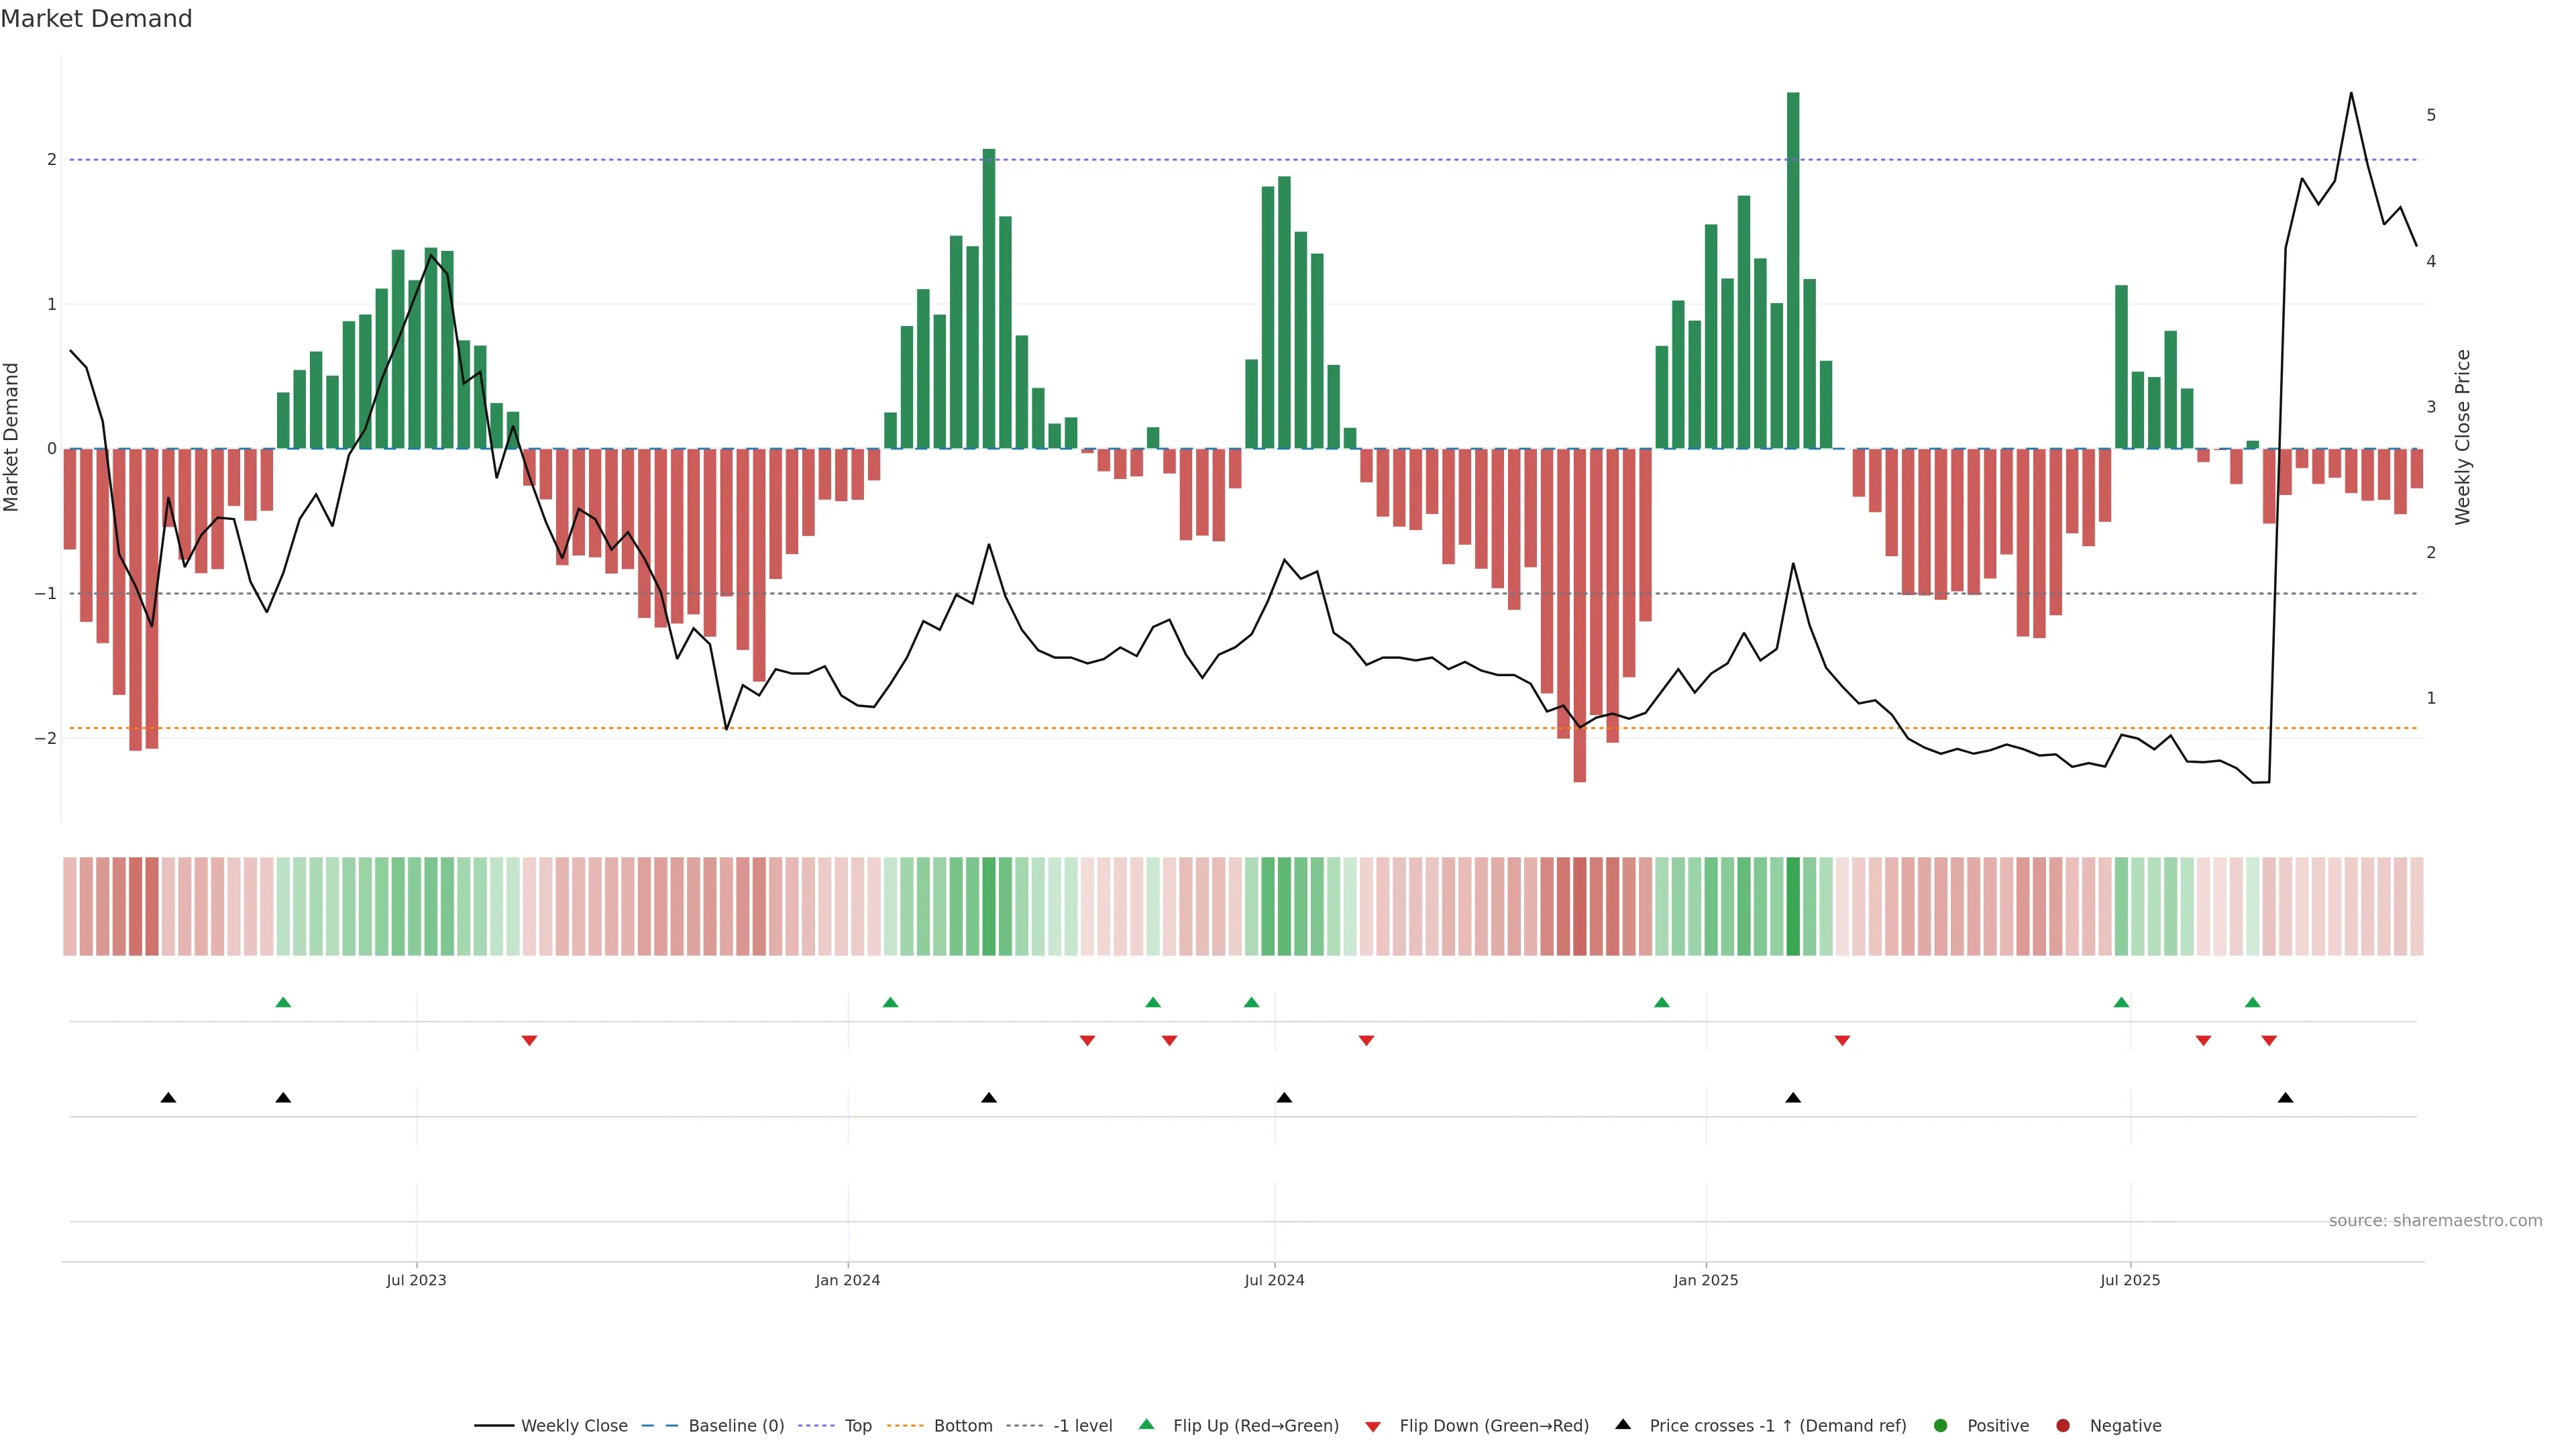Click the Market Demand chart title
The image size is (2576, 1449).
tap(96, 19)
